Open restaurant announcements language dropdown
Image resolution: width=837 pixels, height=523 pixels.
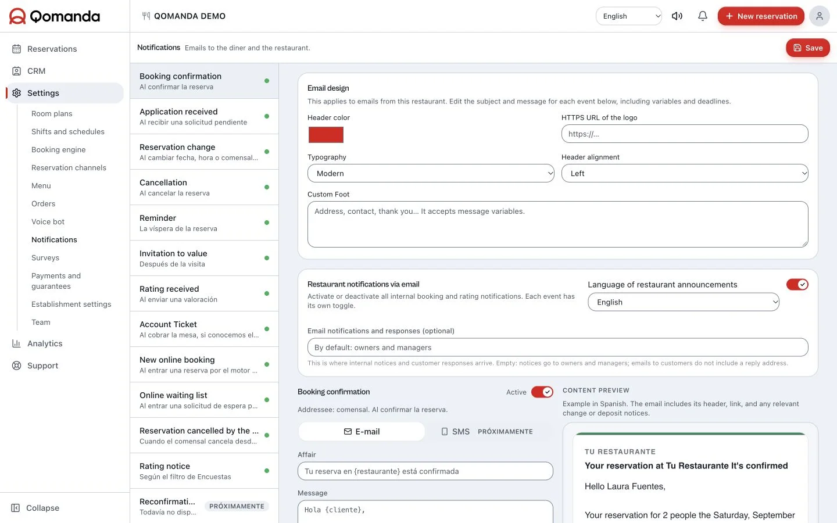pos(684,302)
